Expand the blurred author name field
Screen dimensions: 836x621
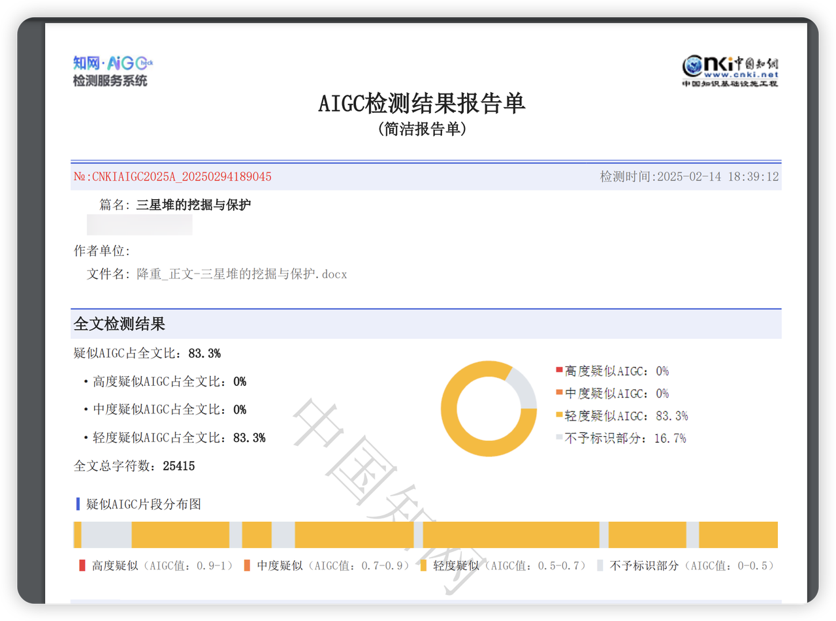(139, 225)
